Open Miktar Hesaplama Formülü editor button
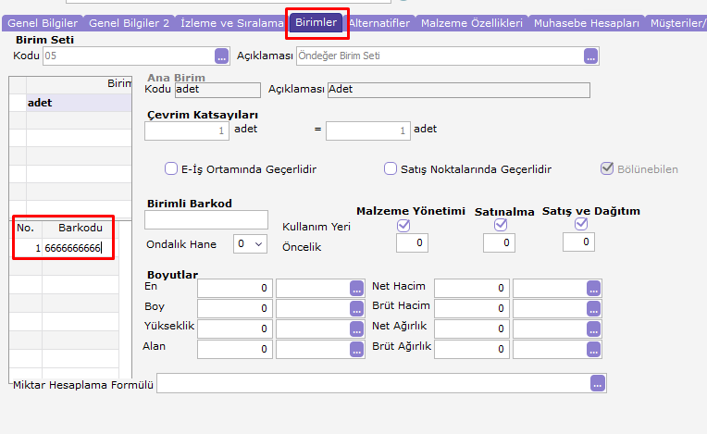 click(598, 383)
